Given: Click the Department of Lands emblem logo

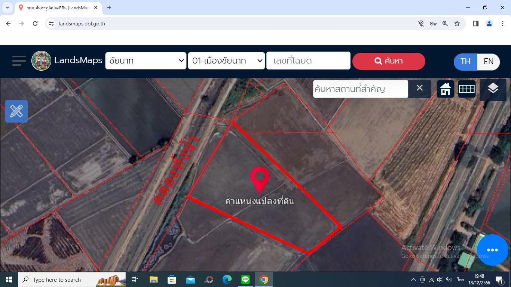Looking at the screenshot, I should point(41,61).
